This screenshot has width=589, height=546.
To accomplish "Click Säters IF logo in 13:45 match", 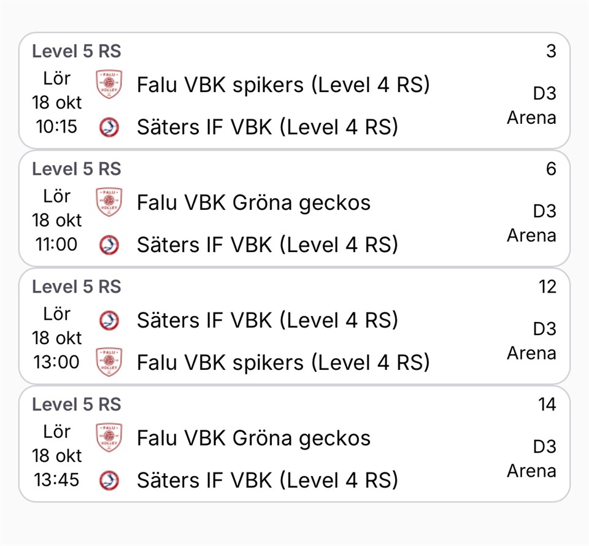I will pyautogui.click(x=109, y=480).
